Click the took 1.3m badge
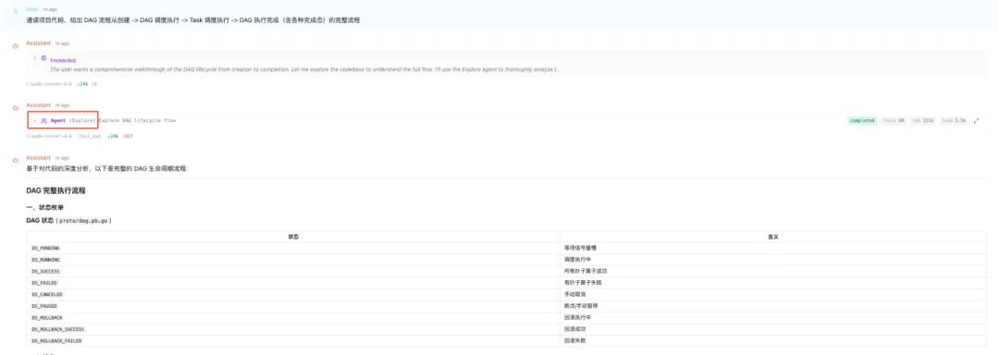 tap(955, 120)
